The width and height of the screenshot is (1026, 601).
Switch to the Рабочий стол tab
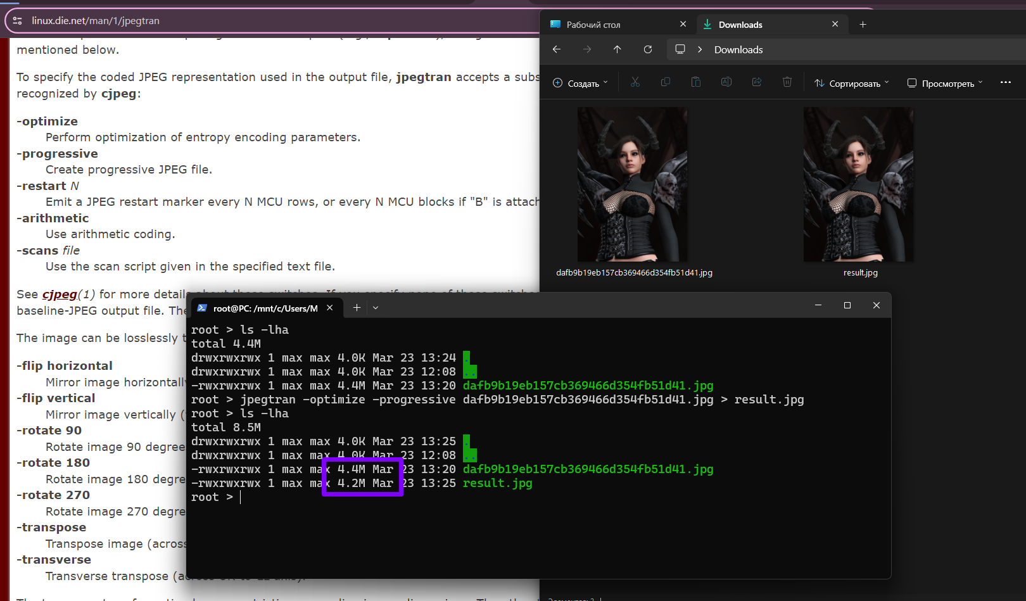593,25
